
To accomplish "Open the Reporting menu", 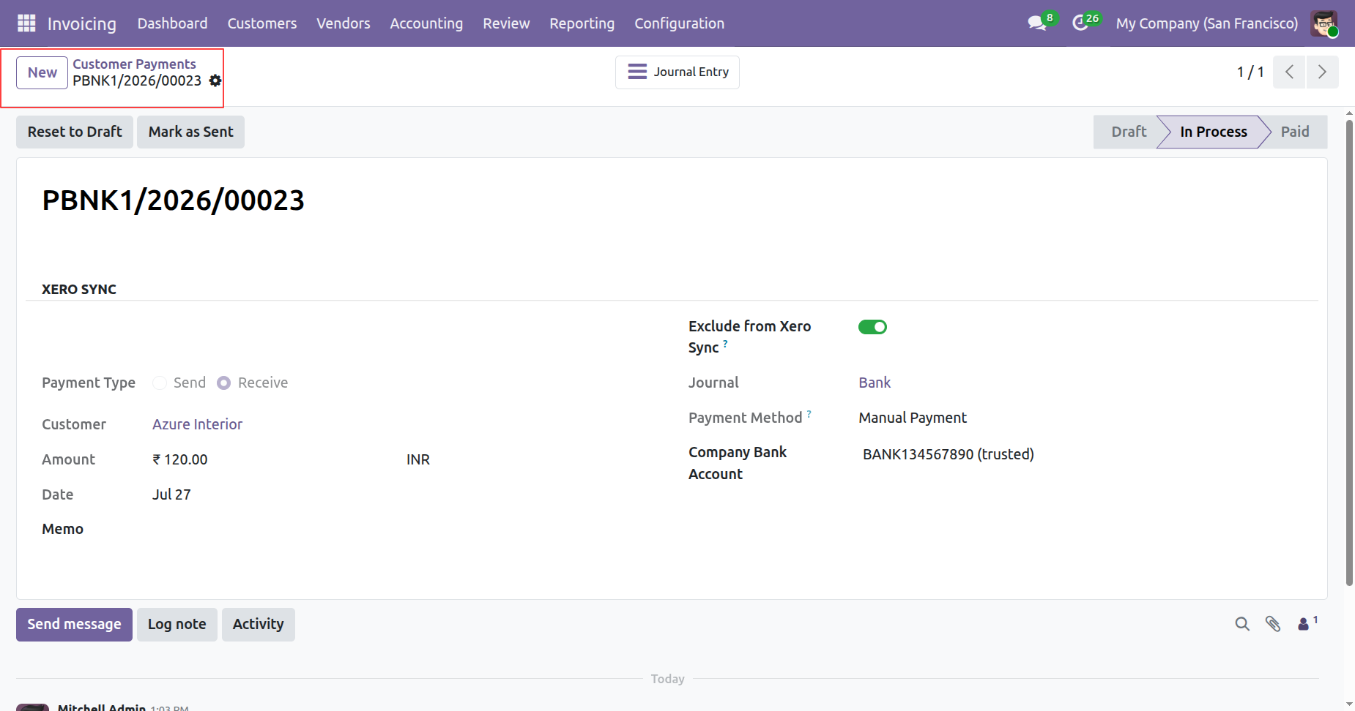I will click(582, 23).
